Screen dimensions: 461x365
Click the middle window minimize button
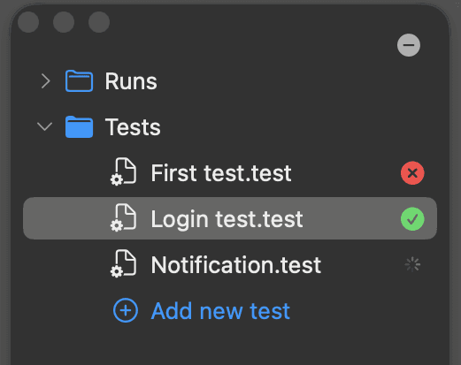tap(64, 22)
